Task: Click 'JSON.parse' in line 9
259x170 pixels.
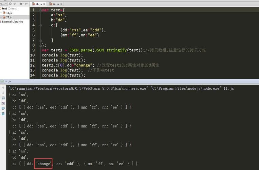Action: [x=80, y=50]
